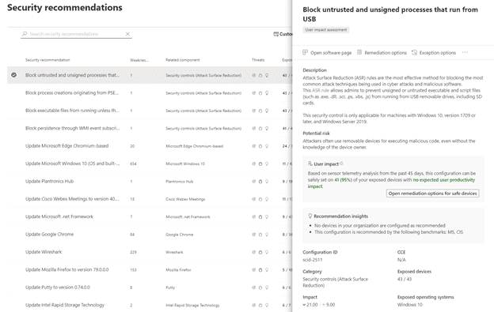Click the User impact assessment tag
Viewport: 494px width, 312px height.
coord(325,30)
